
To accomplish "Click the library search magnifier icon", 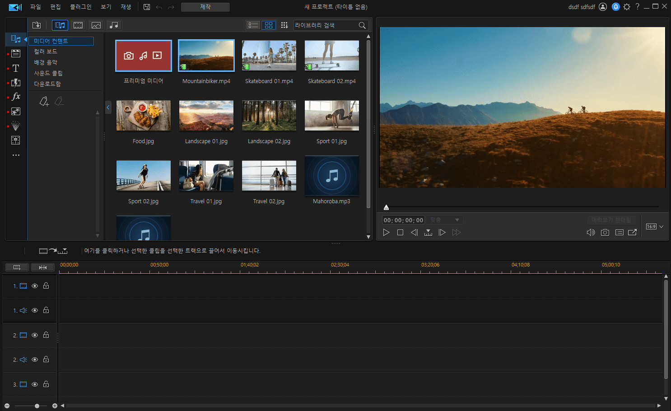I will [x=362, y=25].
